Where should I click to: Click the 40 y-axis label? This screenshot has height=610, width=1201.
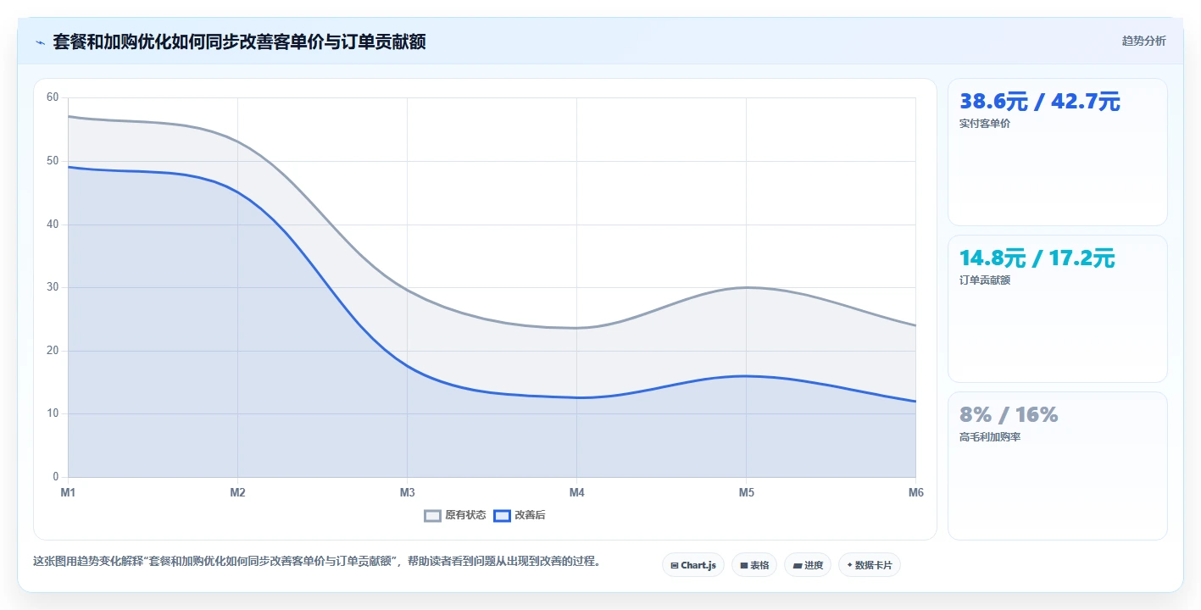click(x=53, y=225)
